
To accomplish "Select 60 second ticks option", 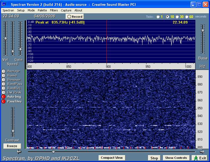I will (x=187, y=17).
